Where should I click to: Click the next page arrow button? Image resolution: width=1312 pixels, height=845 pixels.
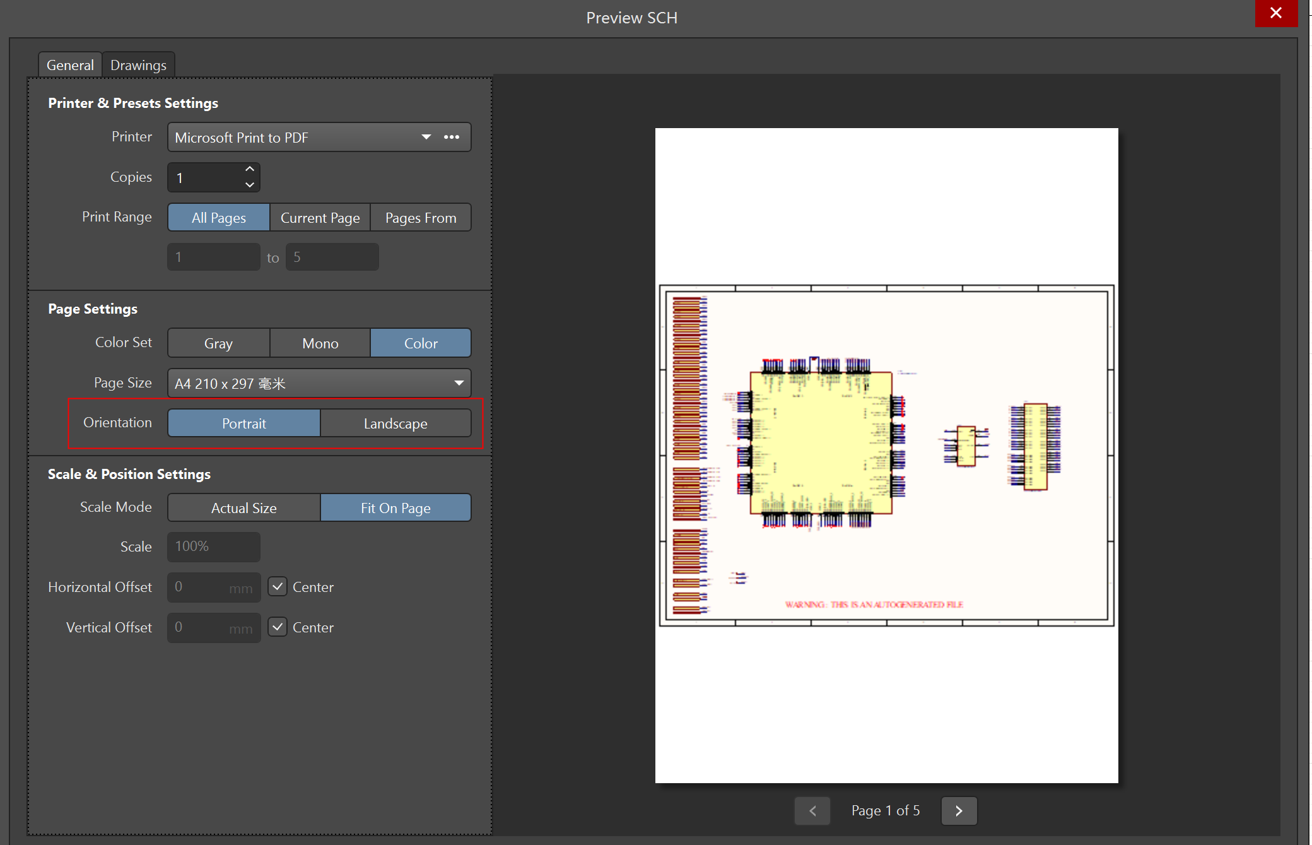pos(959,811)
